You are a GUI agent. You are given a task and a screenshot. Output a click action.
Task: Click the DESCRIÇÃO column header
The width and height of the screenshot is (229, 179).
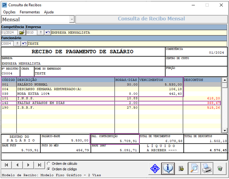(66, 80)
